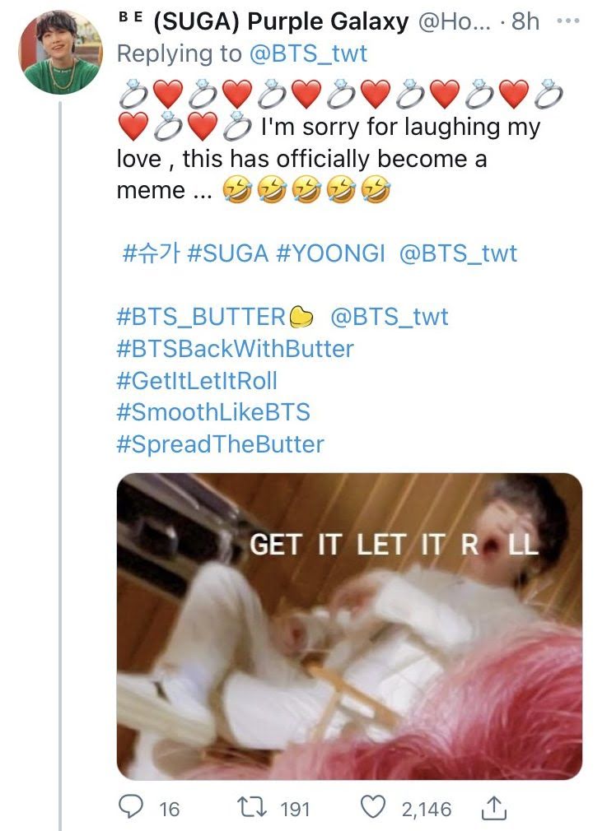Open the #슈가 hashtag
This screenshot has width=607, height=831.
[151, 253]
